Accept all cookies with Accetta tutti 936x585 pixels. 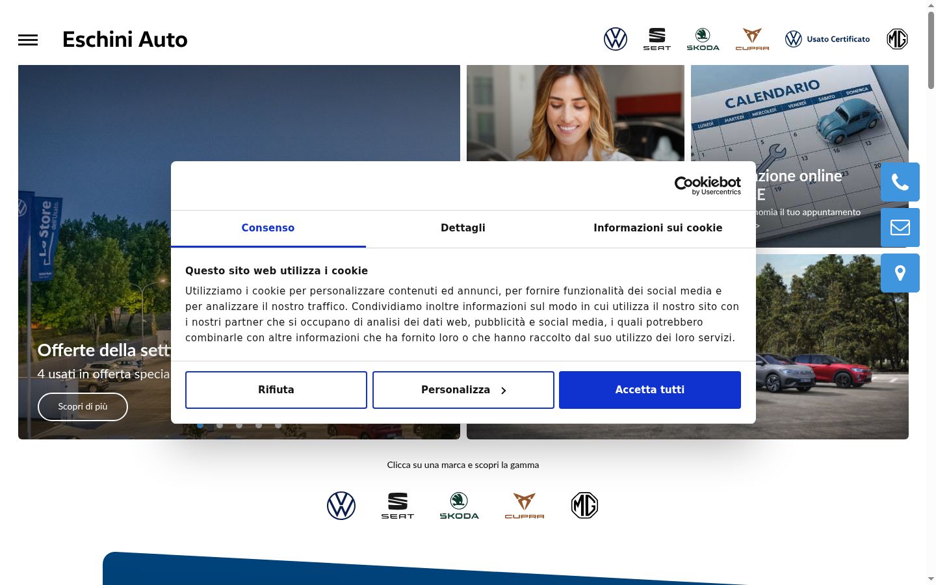click(x=650, y=390)
